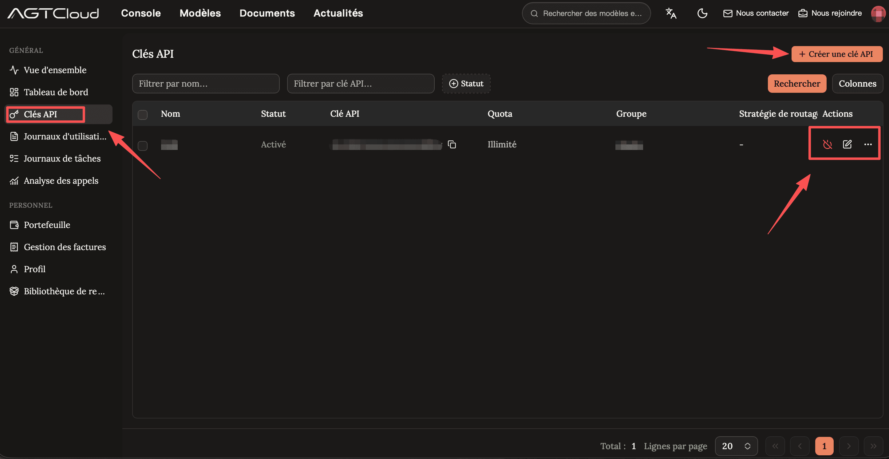This screenshot has width=889, height=459.
Task: Click the model search box
Action: [586, 13]
